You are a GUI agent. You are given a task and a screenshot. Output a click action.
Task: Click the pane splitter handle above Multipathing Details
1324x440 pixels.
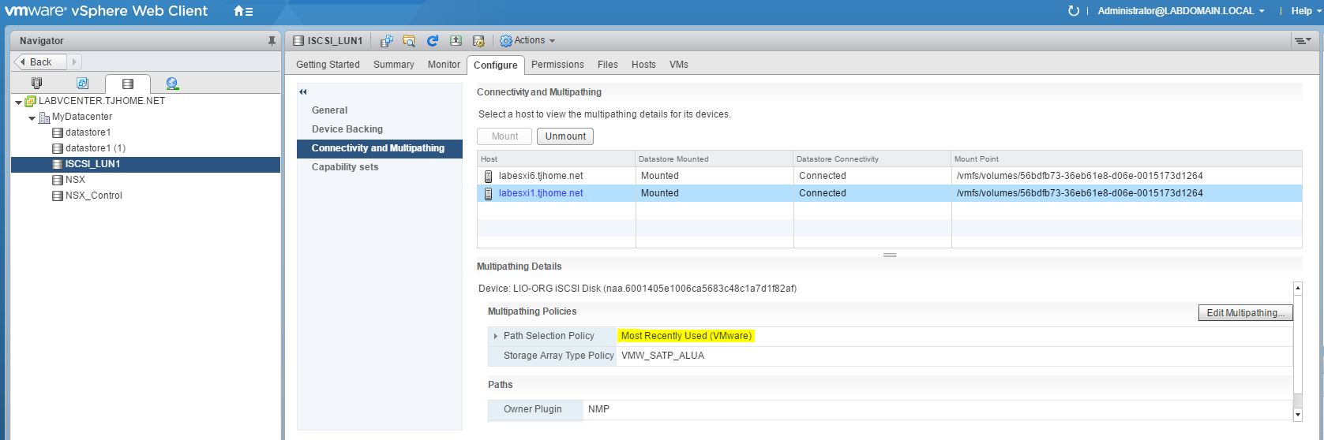[x=890, y=255]
